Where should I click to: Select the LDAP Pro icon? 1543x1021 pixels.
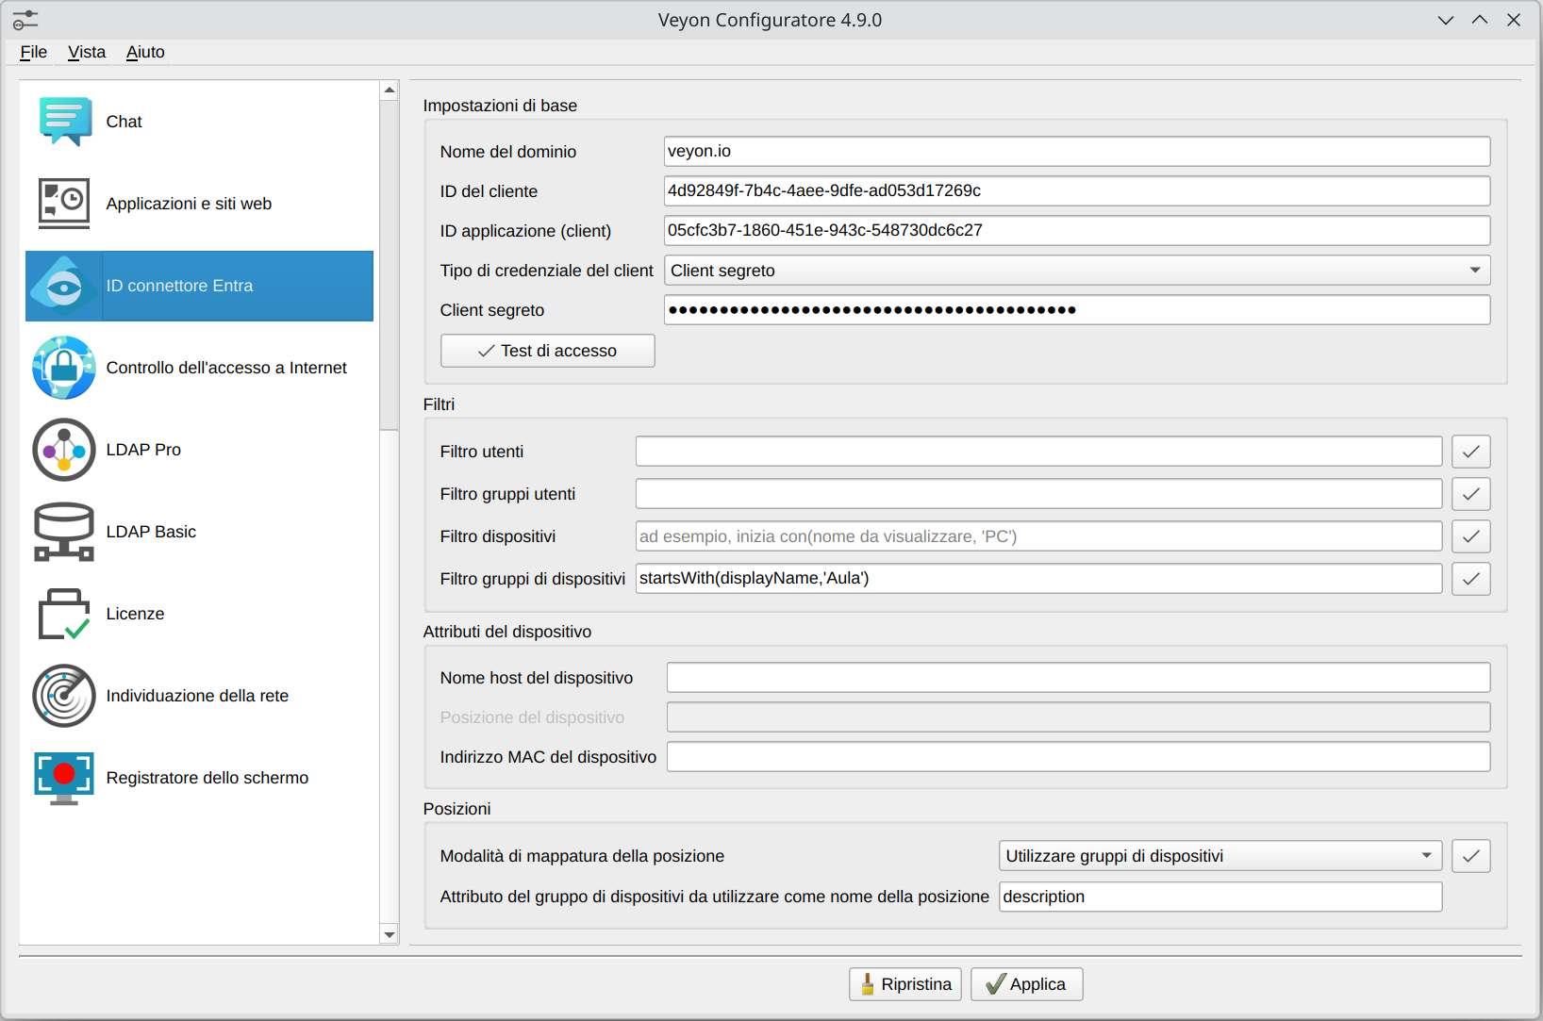click(64, 450)
